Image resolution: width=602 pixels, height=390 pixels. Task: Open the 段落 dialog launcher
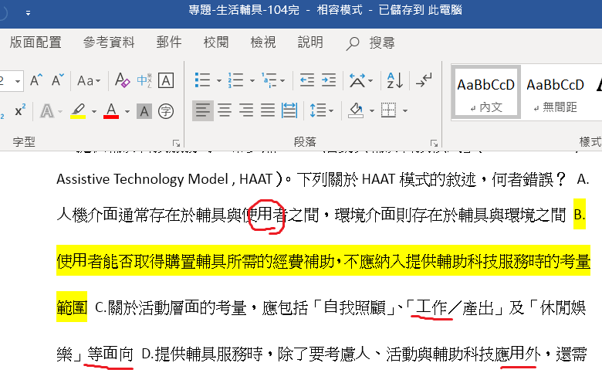(x=435, y=144)
